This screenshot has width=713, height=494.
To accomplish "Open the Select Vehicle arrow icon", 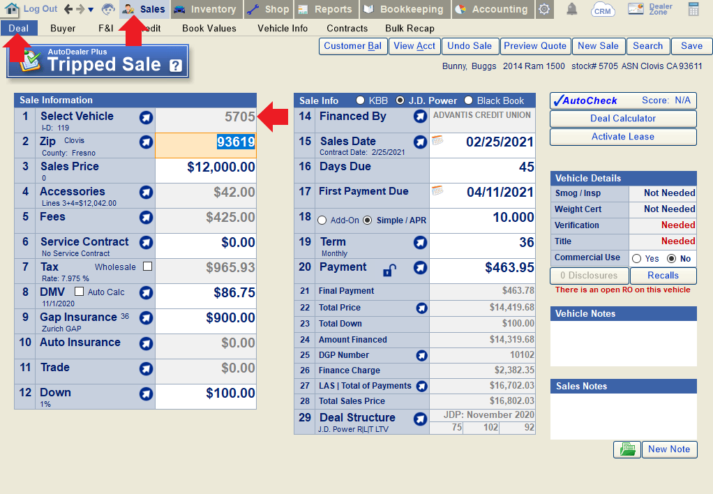I will point(146,117).
